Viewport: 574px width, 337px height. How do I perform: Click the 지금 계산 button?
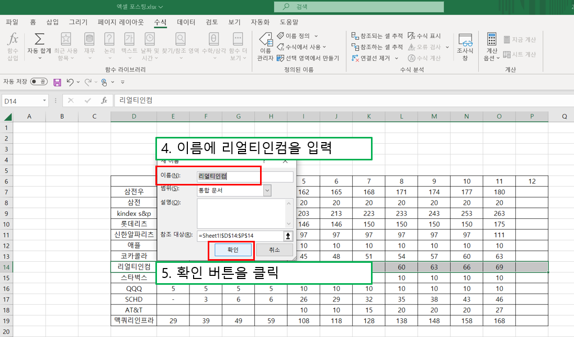tap(520, 40)
